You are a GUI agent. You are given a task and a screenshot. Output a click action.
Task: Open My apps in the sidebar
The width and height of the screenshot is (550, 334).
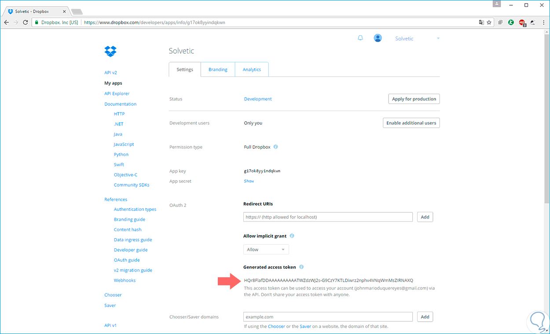[113, 83]
